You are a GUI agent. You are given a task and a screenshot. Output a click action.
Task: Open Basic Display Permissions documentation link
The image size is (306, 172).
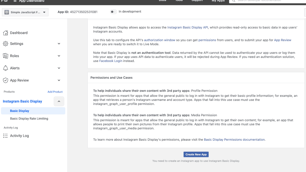(x=234, y=140)
